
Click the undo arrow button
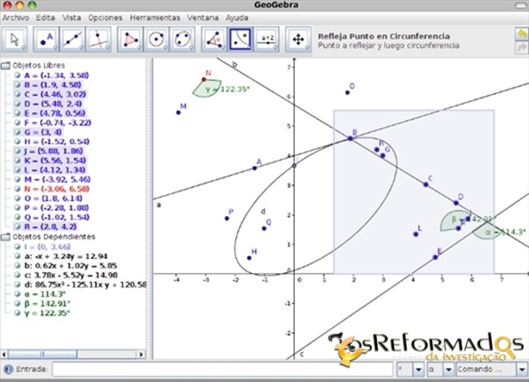click(x=521, y=33)
